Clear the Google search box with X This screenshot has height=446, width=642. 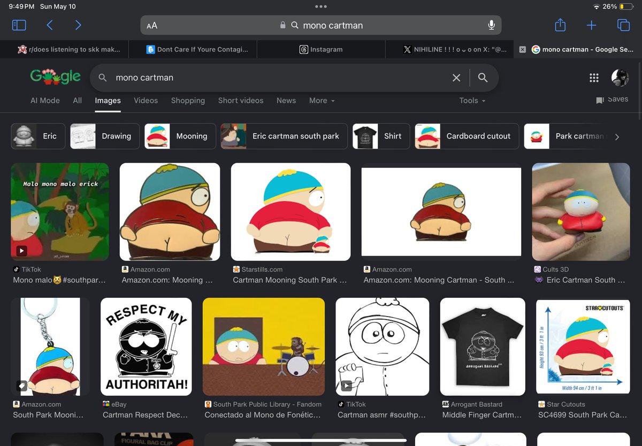click(x=456, y=78)
